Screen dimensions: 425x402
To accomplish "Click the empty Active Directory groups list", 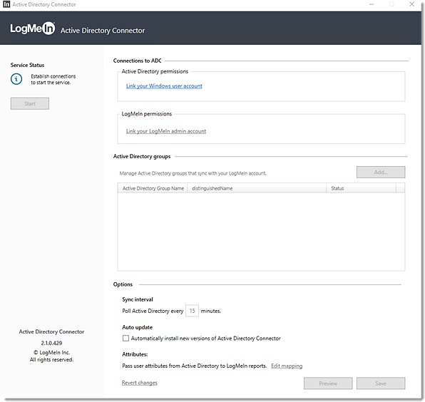I will coord(261,232).
